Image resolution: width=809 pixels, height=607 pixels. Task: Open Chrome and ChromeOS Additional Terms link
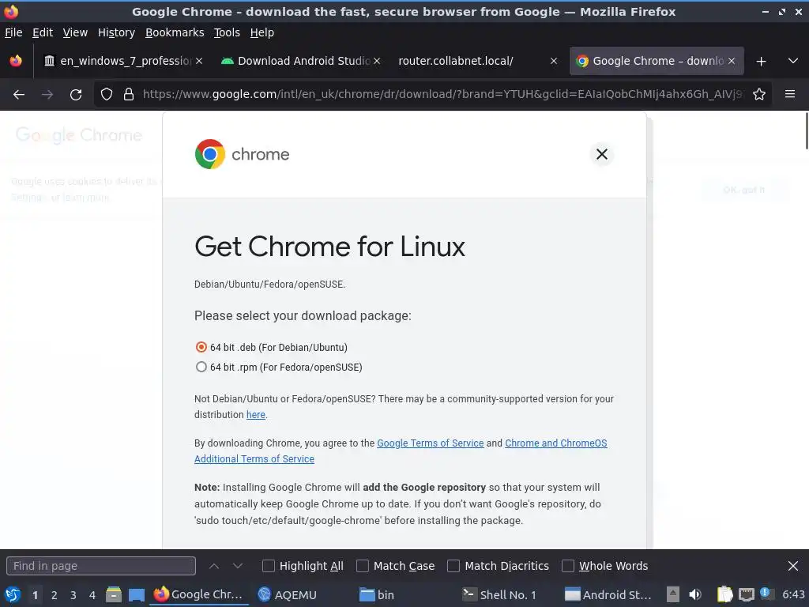[x=401, y=451]
